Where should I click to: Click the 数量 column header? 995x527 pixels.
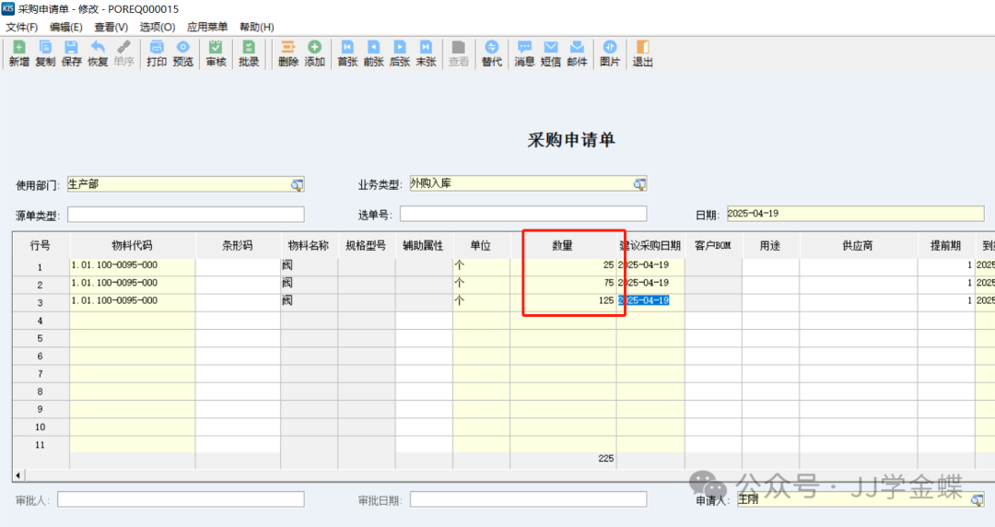[x=563, y=246]
